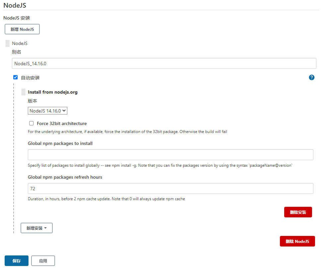The height and width of the screenshot is (268, 321).
Task: Click the drag handle beside Install from nodejs.org
Action: point(24,92)
